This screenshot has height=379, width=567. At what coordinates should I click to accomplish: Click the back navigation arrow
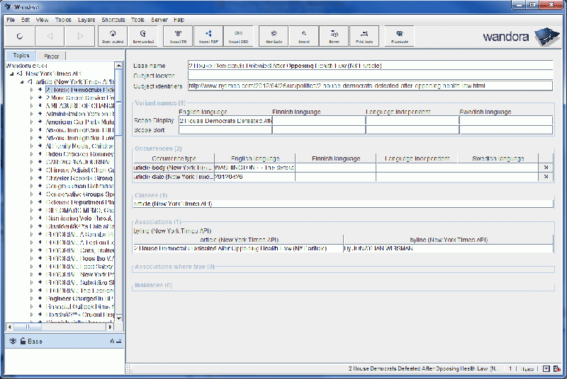point(50,35)
